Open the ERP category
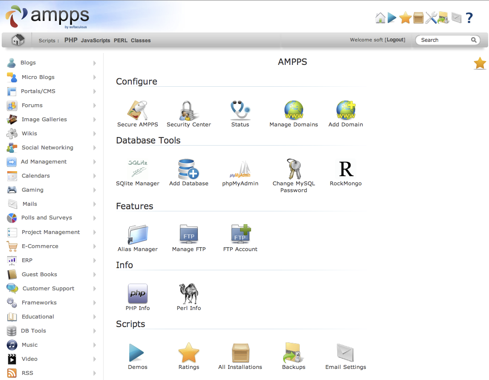Image resolution: width=489 pixels, height=380 pixels. coord(27,260)
